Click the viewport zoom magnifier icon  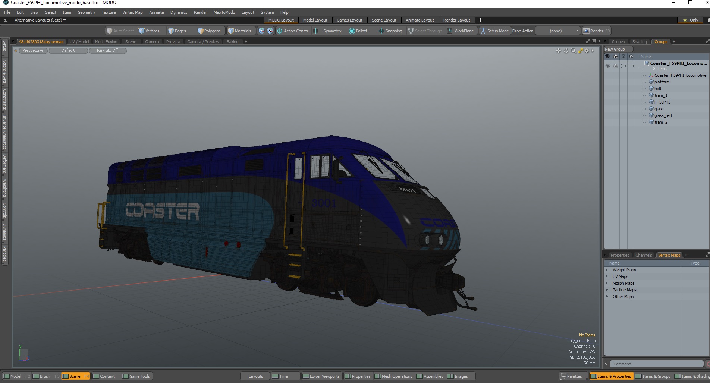coord(573,51)
